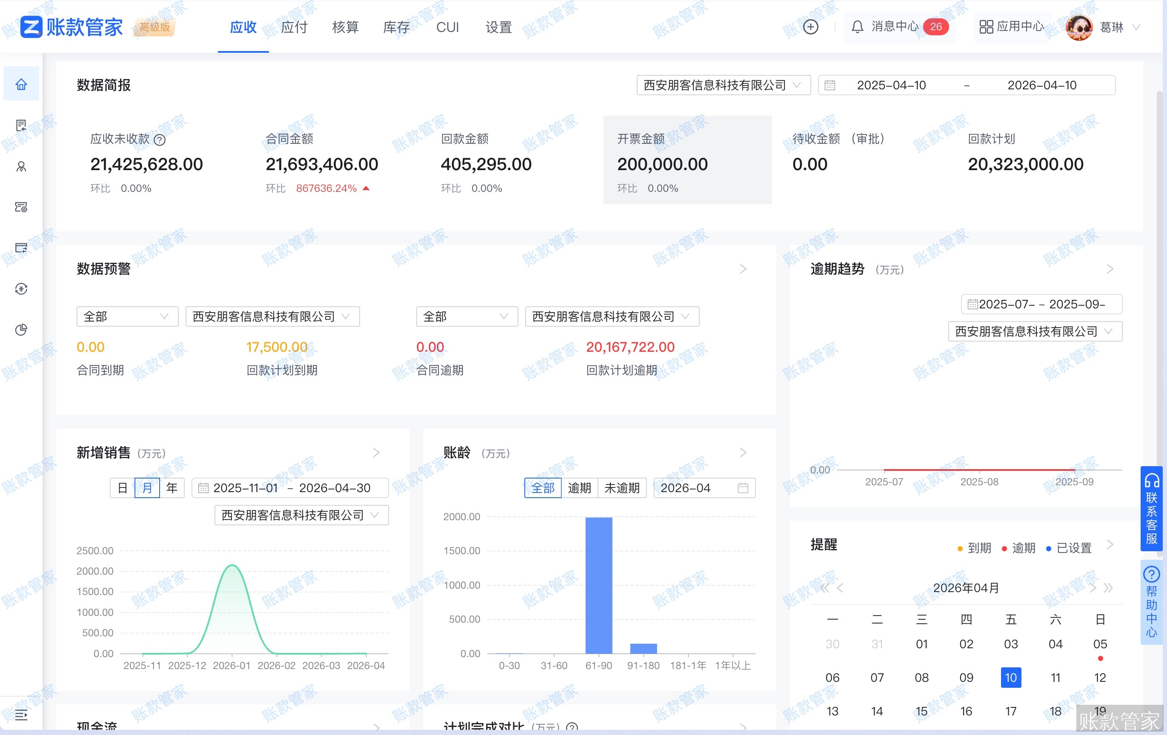The image size is (1167, 735).
Task: Switch new sales chart to day view
Action: (x=123, y=487)
